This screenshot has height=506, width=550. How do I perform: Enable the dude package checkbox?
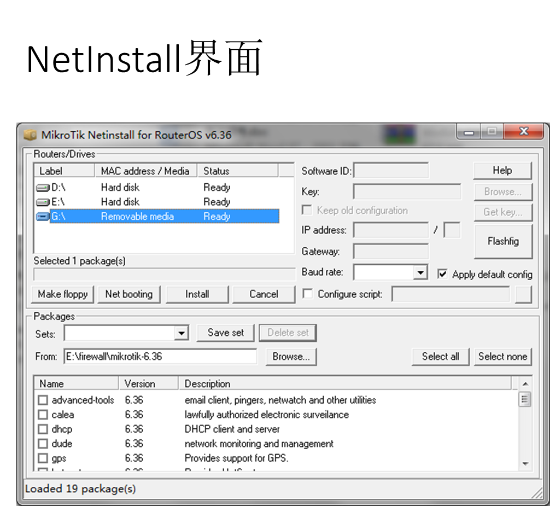coord(43,444)
